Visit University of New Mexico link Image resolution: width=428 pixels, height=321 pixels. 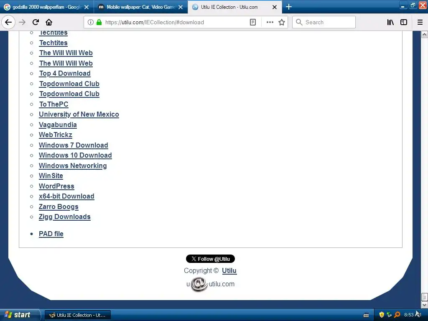point(79,115)
